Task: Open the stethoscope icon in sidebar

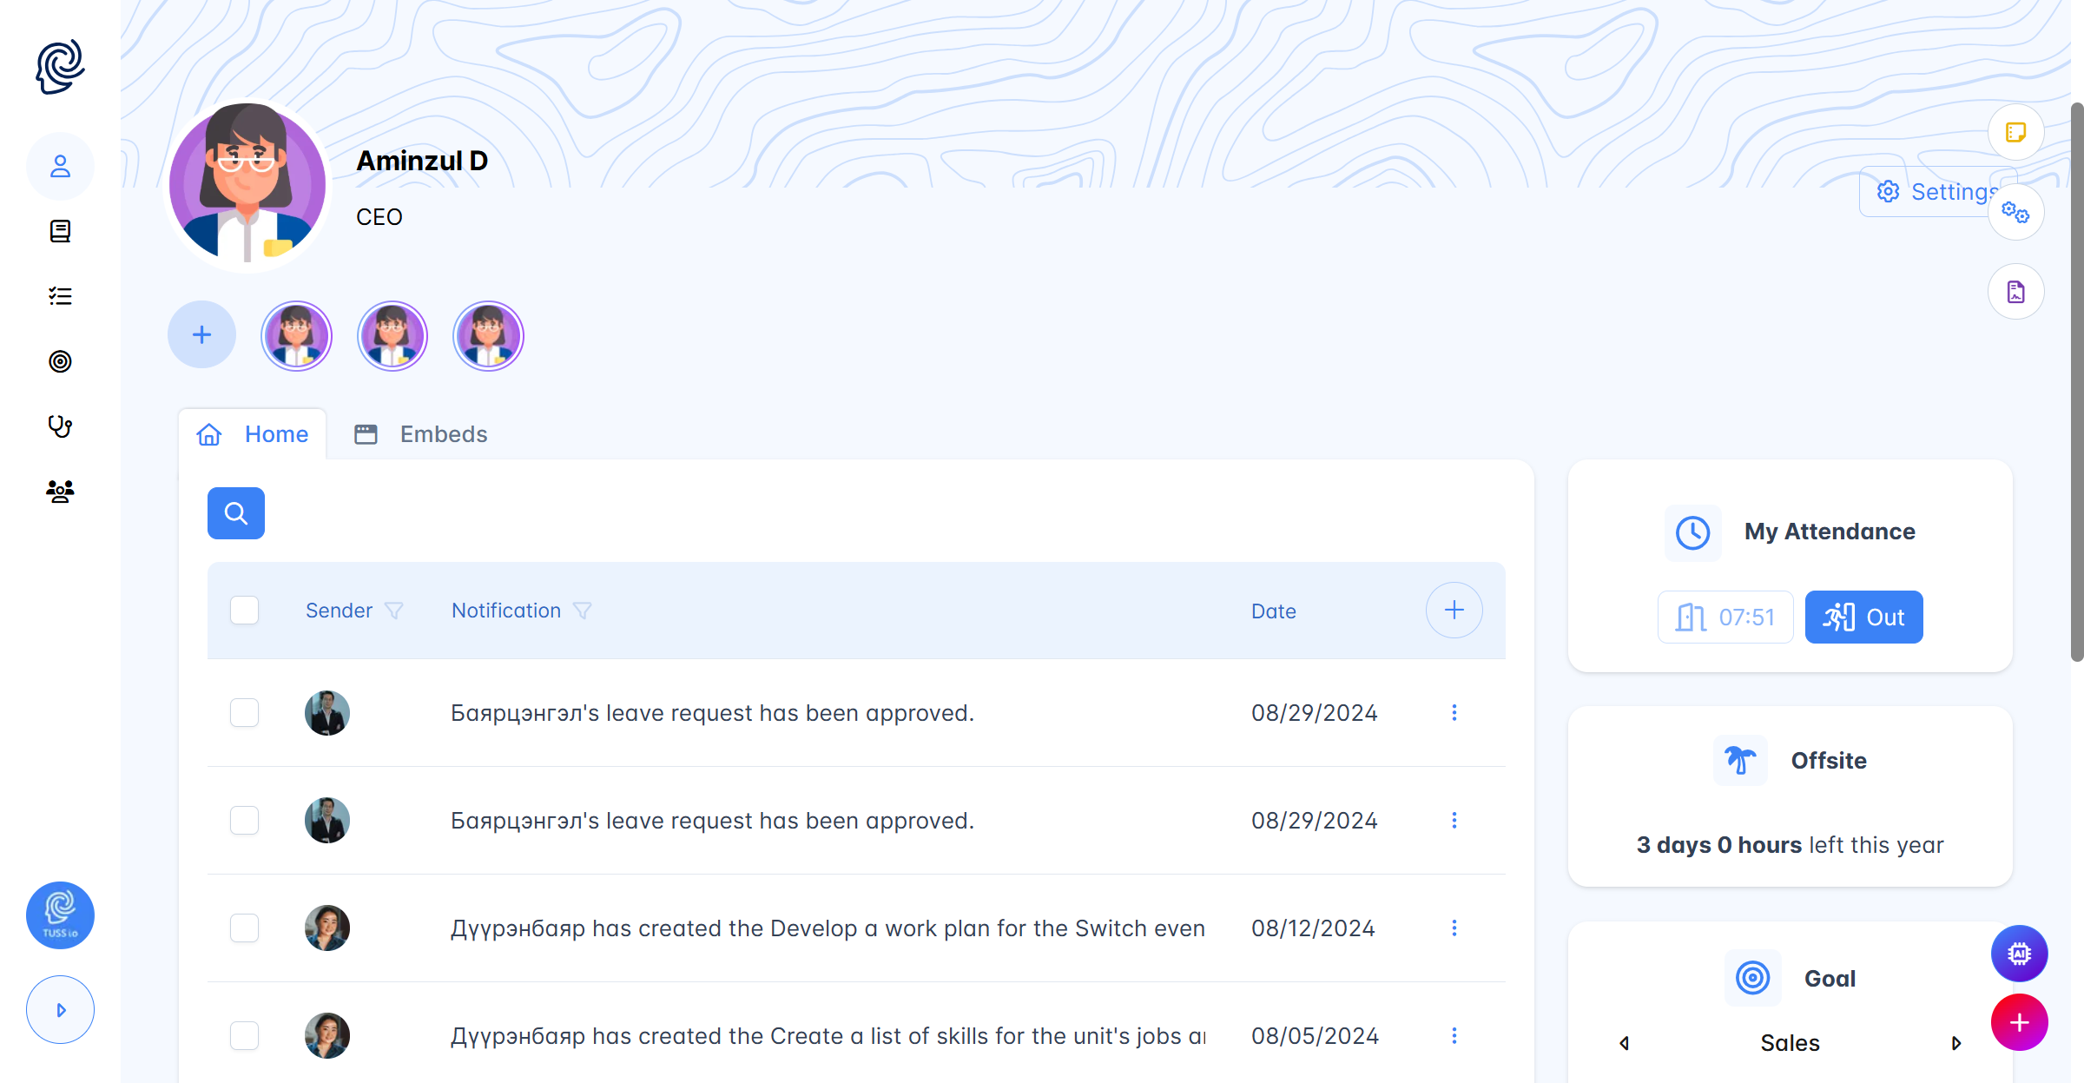Action: pos(60,426)
